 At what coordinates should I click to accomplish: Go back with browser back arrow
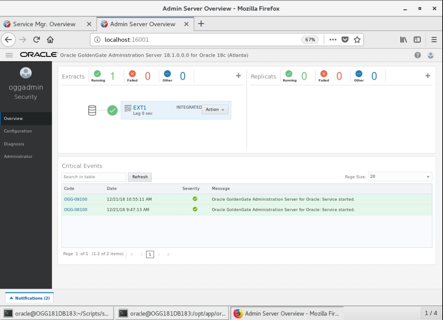tap(9, 39)
